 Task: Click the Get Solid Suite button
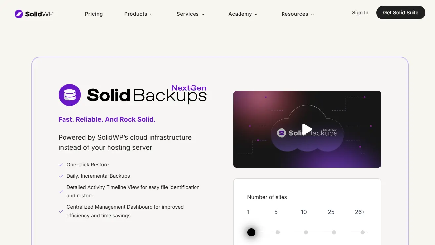(x=401, y=13)
